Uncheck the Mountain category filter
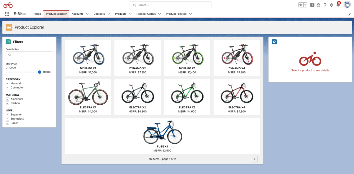Viewport: 354px width, 174px height. pos(7,83)
